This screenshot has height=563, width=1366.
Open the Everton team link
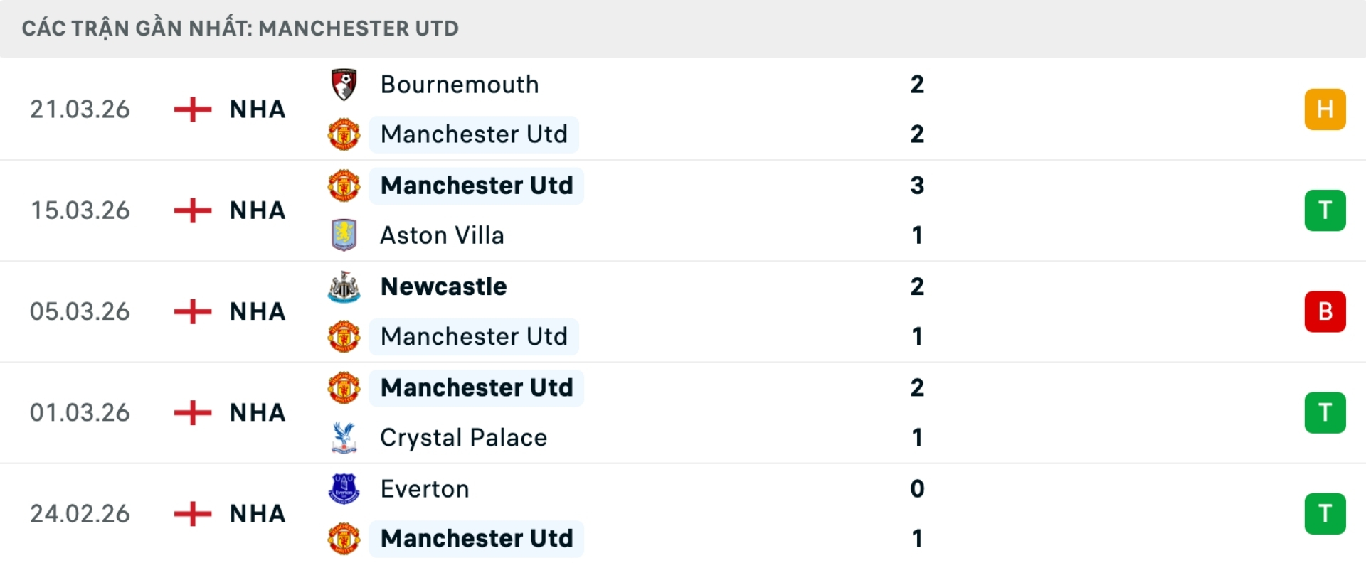[425, 489]
